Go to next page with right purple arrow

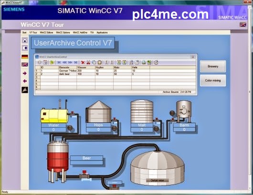pos(25,73)
